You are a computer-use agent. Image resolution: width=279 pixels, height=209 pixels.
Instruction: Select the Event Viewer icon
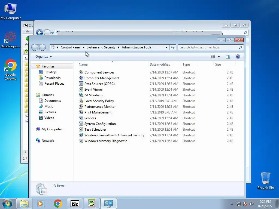tap(81, 89)
